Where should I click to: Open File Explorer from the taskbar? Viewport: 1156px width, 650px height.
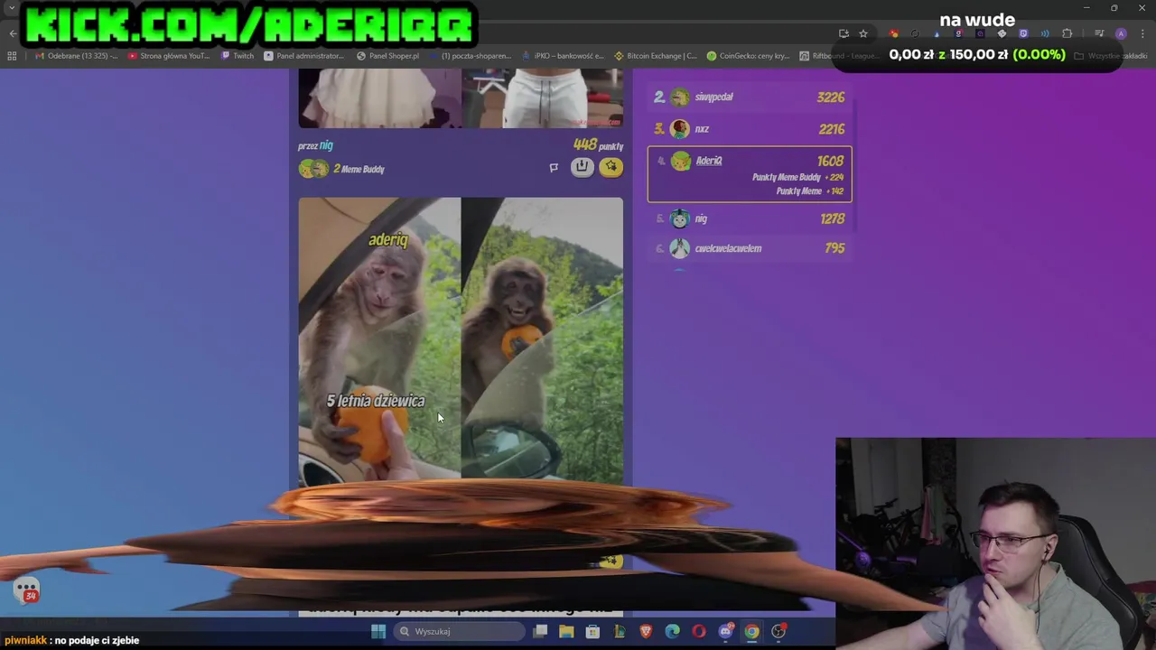(x=566, y=631)
